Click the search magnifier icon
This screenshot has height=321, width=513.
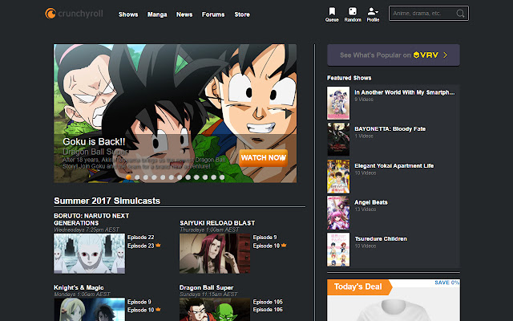tap(459, 14)
